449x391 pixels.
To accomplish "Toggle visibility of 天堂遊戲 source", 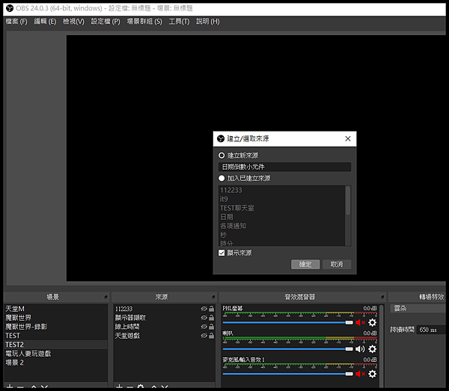I will [x=204, y=336].
